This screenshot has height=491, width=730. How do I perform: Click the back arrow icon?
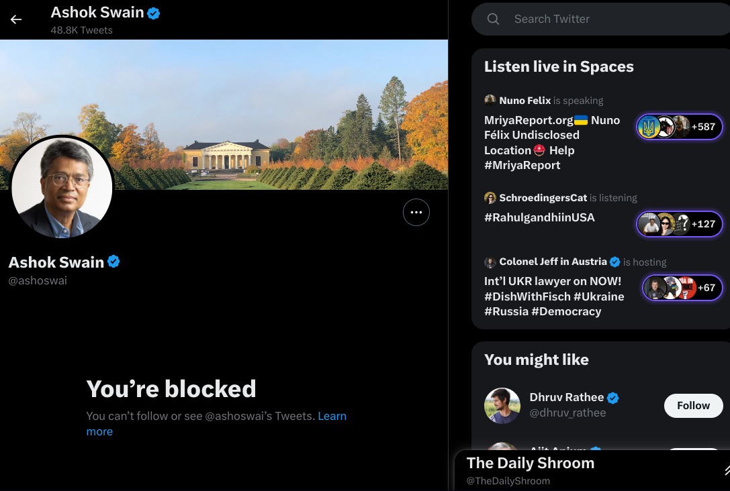tap(16, 19)
